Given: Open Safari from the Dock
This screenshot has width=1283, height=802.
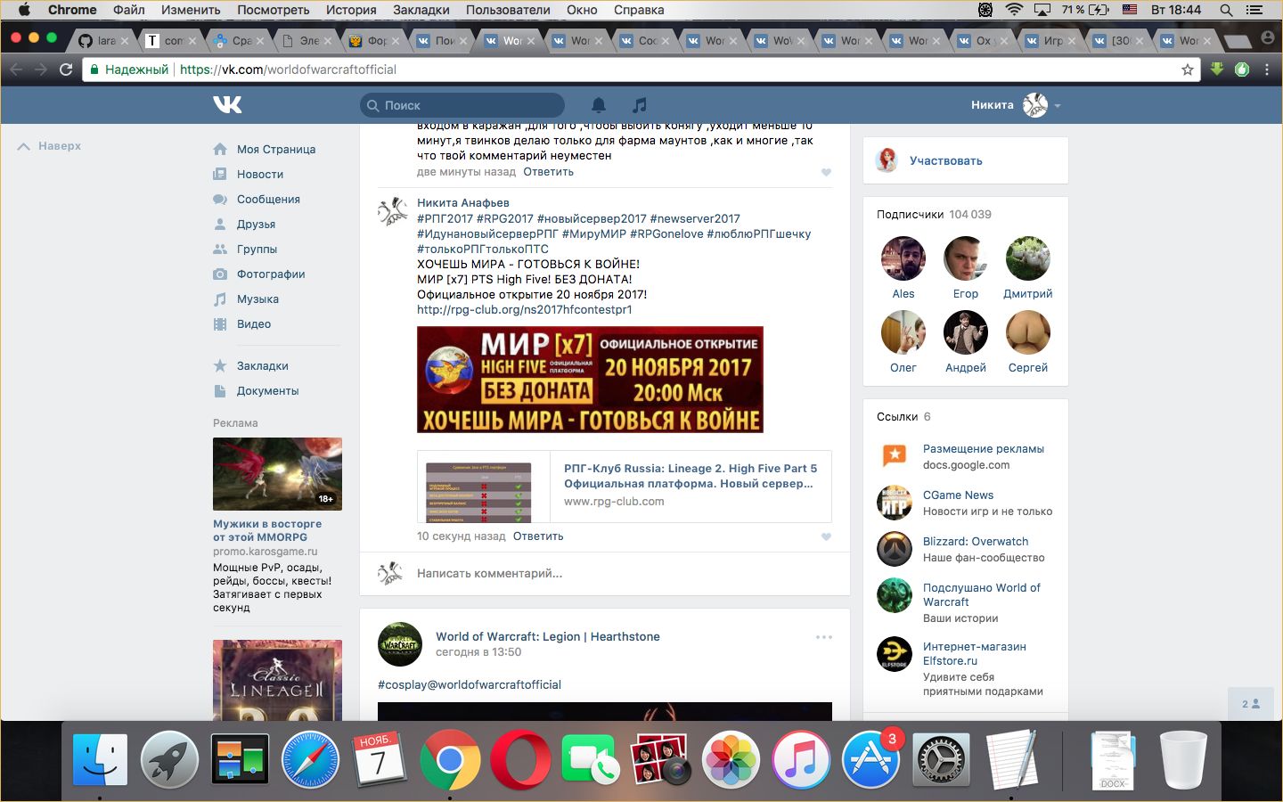Looking at the screenshot, I should tap(310, 759).
